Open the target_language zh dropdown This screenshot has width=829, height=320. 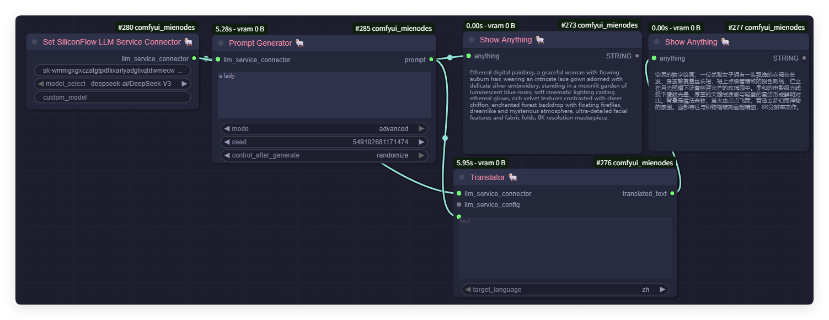[565, 289]
